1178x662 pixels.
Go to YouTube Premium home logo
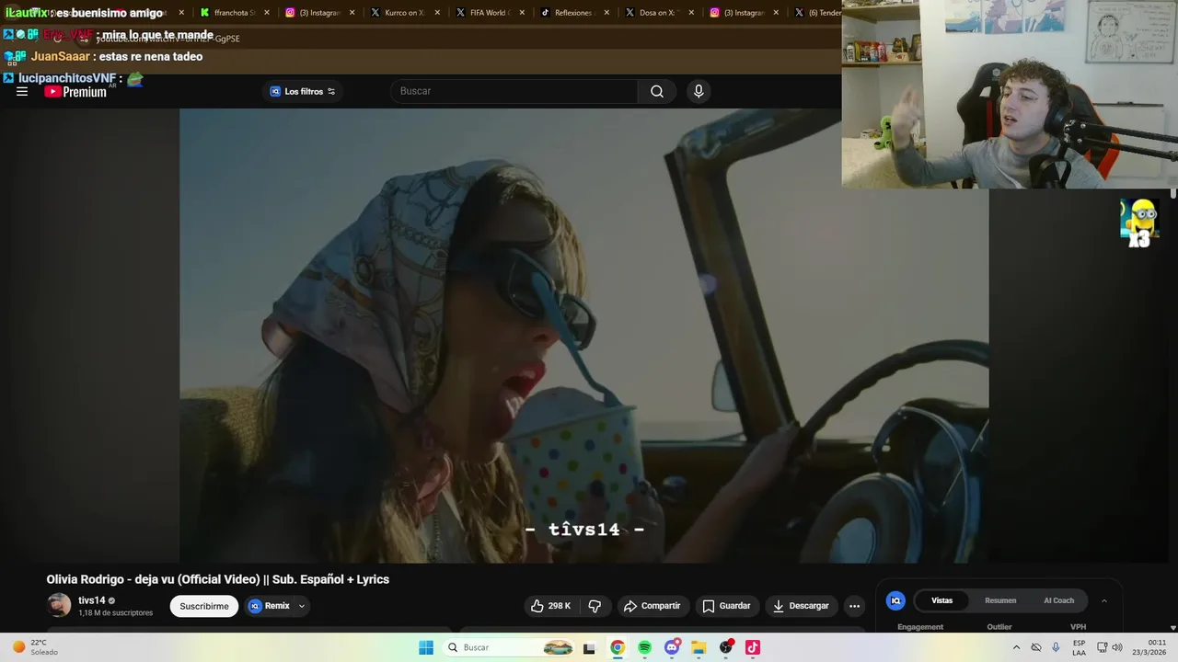click(75, 91)
